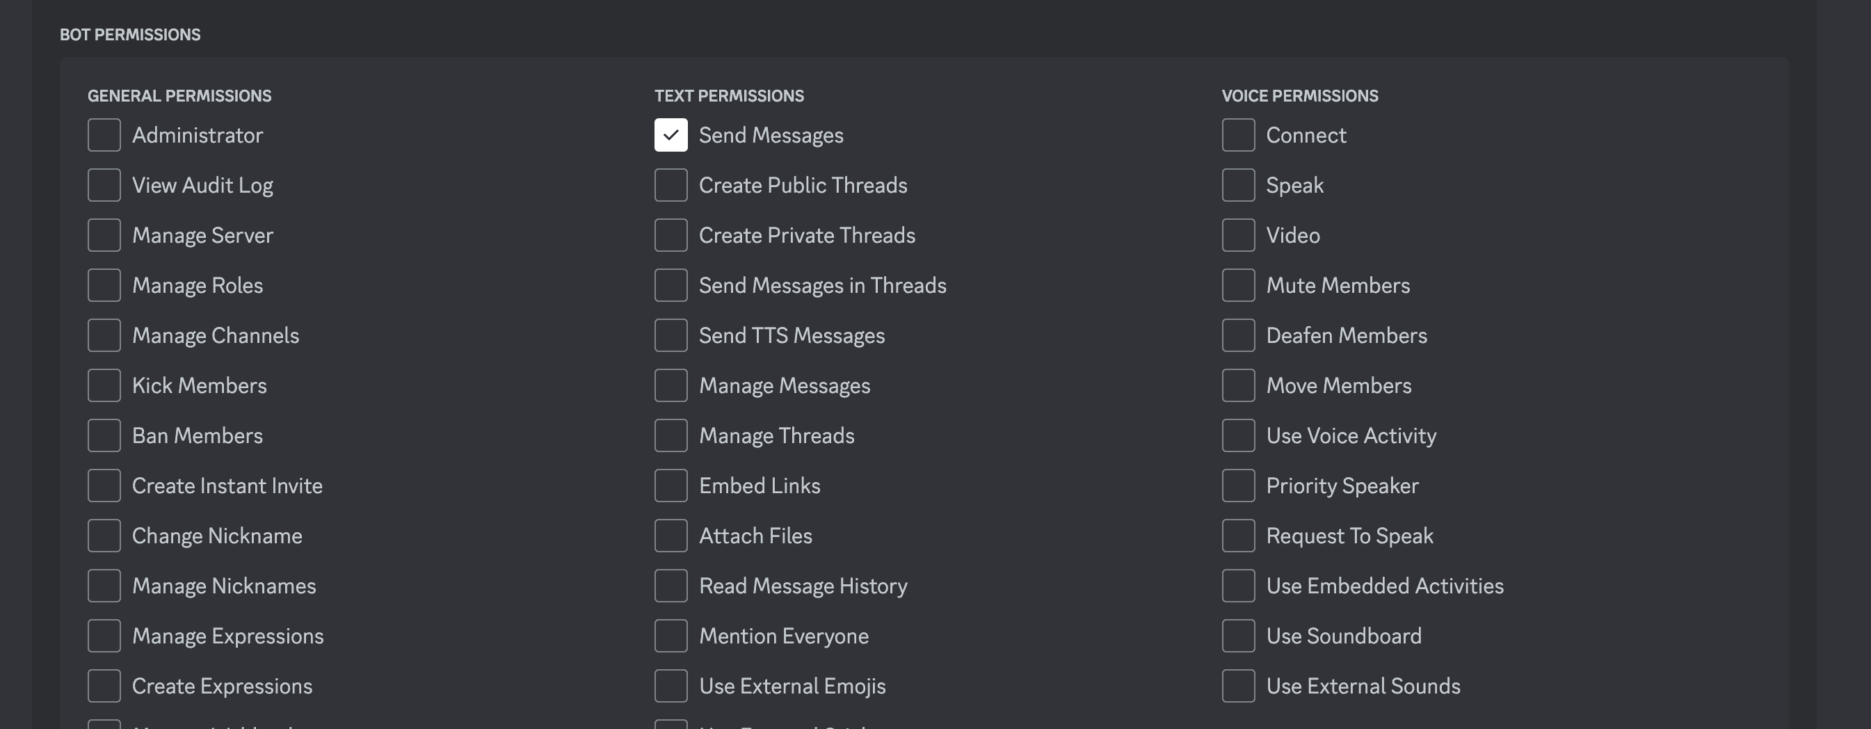Enable the Speak permission
The image size is (1871, 729).
(1237, 184)
